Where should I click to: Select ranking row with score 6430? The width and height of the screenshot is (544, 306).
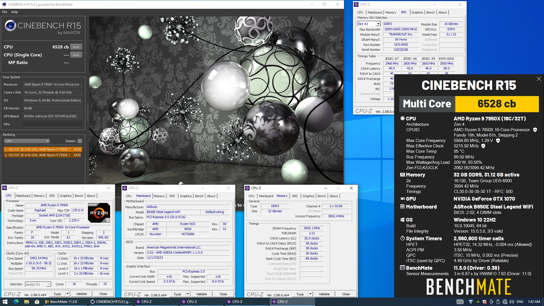tap(43, 155)
